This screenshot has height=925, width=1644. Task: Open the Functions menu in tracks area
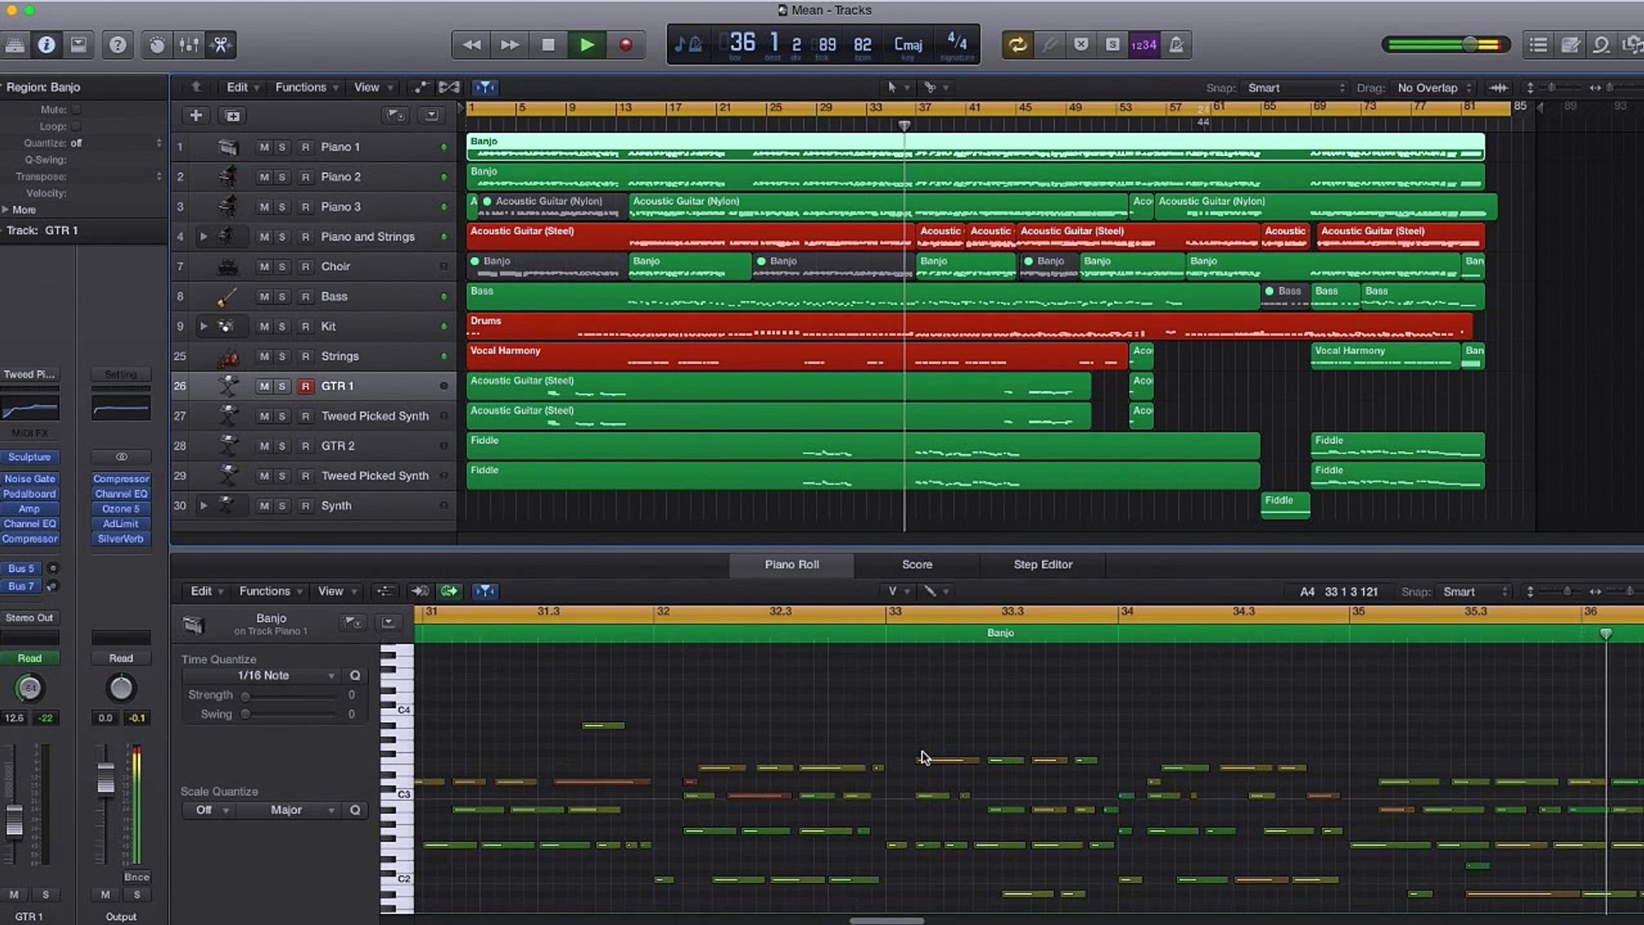click(x=306, y=87)
